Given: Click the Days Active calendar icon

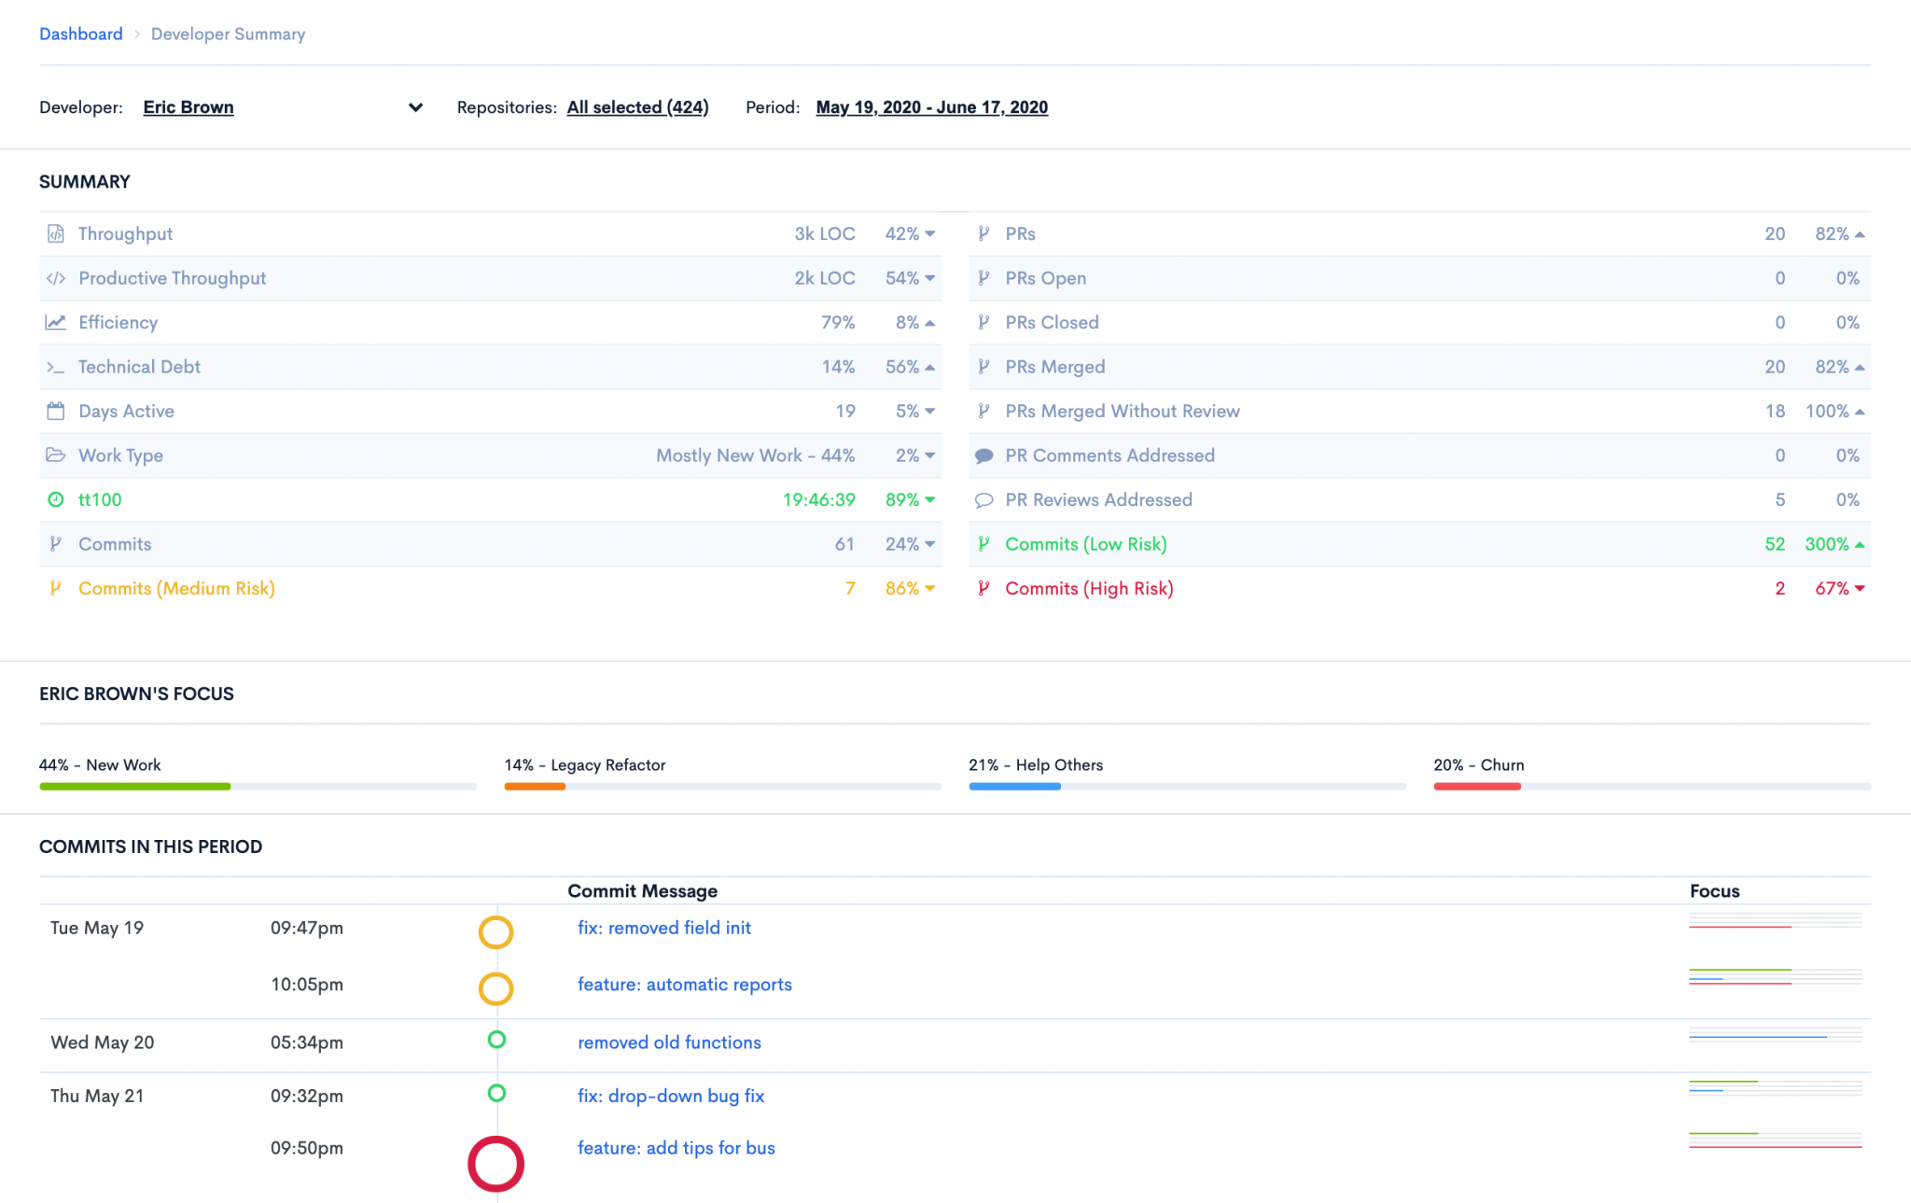Looking at the screenshot, I should (x=56, y=411).
